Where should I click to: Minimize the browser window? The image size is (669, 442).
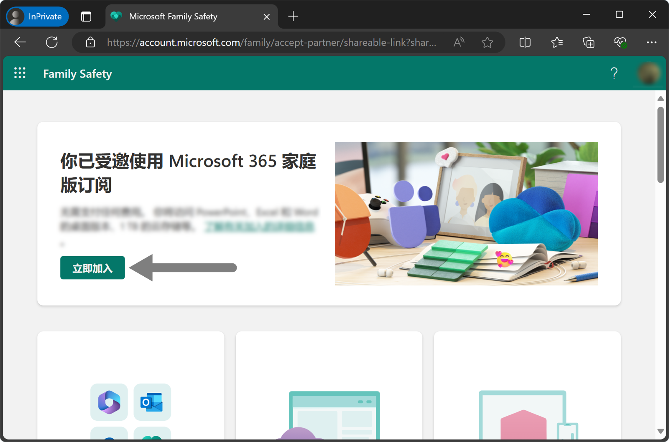coord(586,15)
